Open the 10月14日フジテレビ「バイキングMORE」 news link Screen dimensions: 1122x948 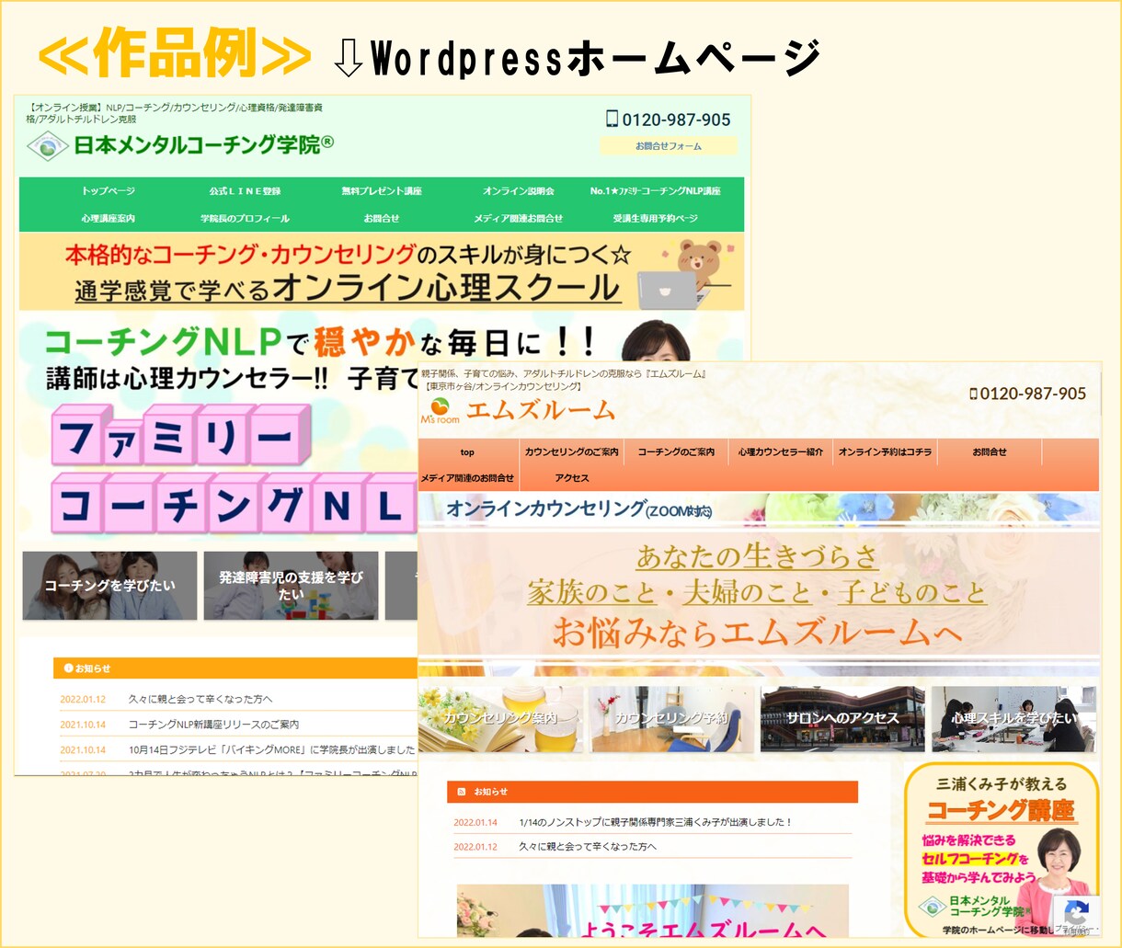[x=272, y=750]
